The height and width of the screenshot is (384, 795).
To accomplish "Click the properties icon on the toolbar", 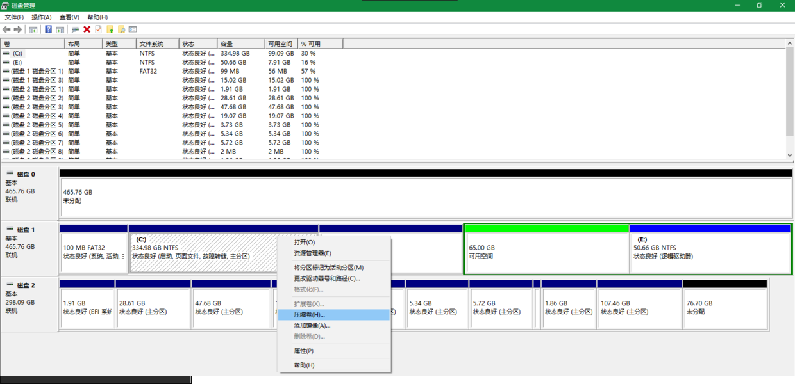I will 75,29.
